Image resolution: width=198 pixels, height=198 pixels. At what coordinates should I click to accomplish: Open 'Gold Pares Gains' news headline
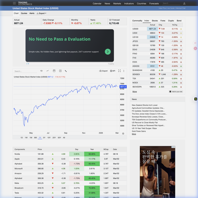pyautogui.click(x=139, y=131)
